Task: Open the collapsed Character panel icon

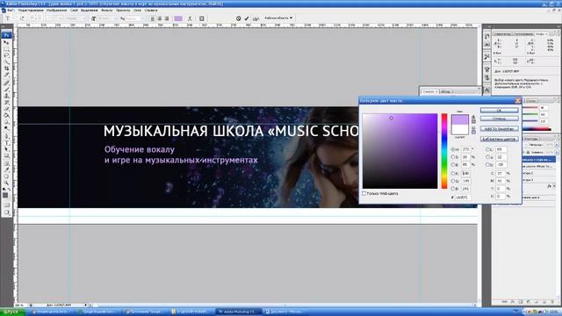Action: [x=486, y=90]
